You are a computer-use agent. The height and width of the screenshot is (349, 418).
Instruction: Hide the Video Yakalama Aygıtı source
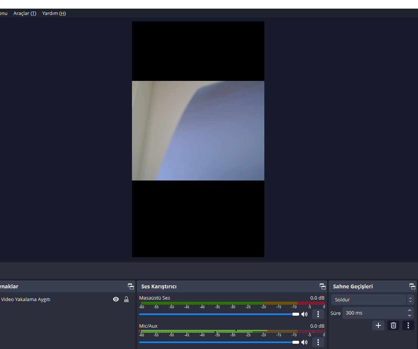tap(116, 299)
